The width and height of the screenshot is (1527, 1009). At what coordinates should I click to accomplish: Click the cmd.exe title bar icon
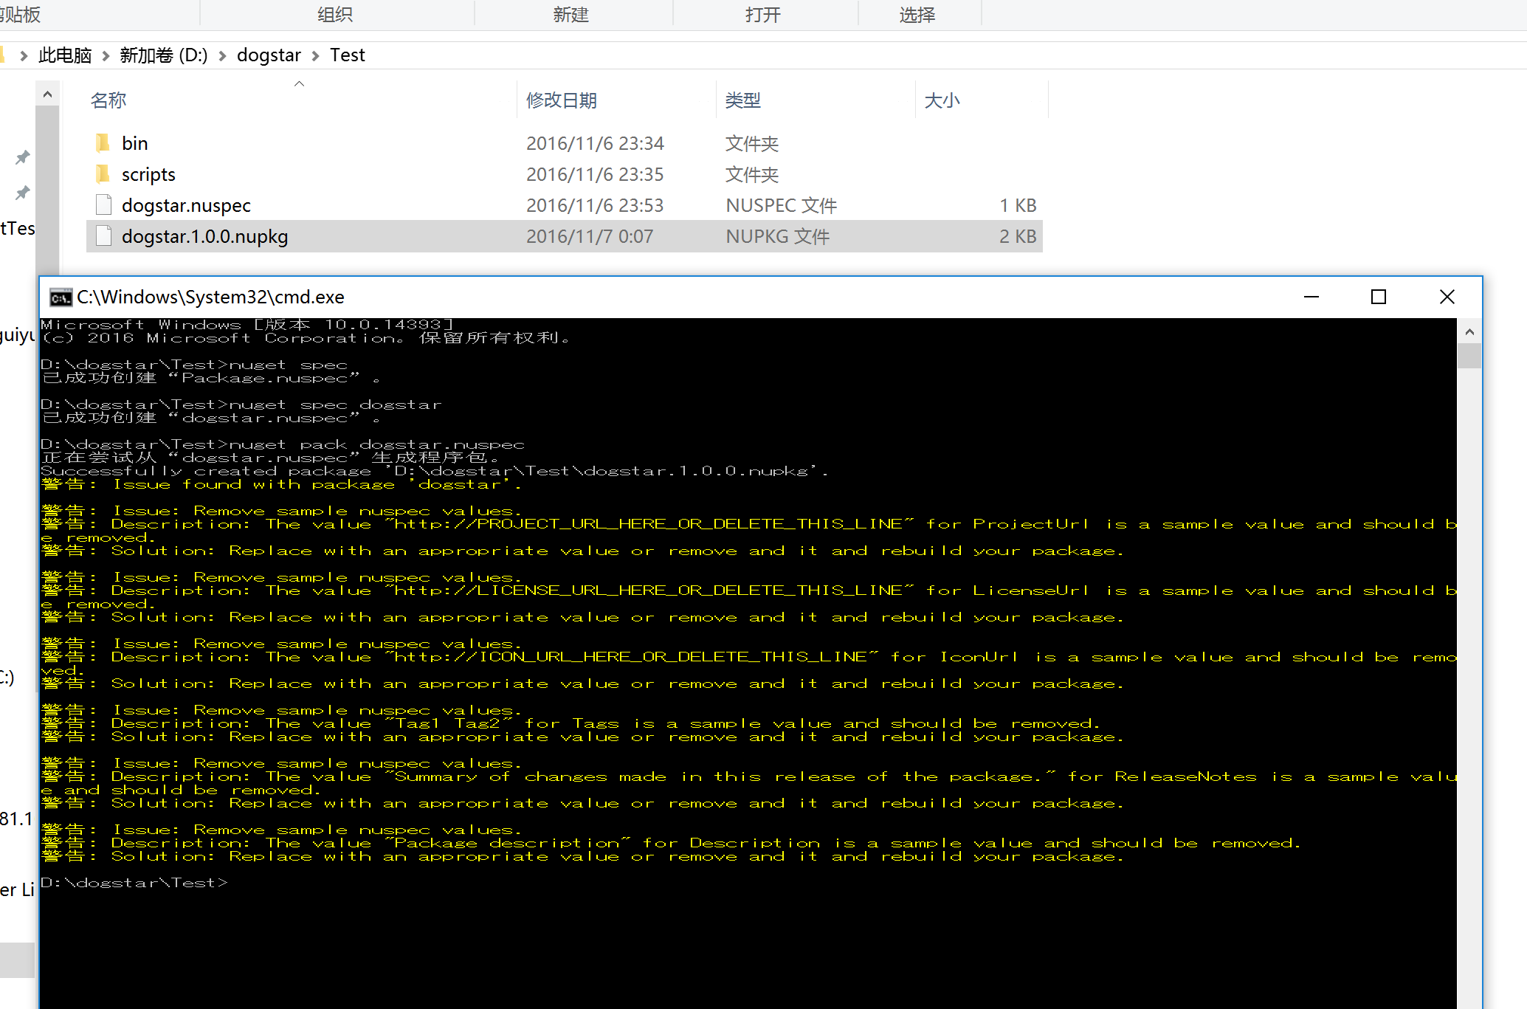coord(61,297)
